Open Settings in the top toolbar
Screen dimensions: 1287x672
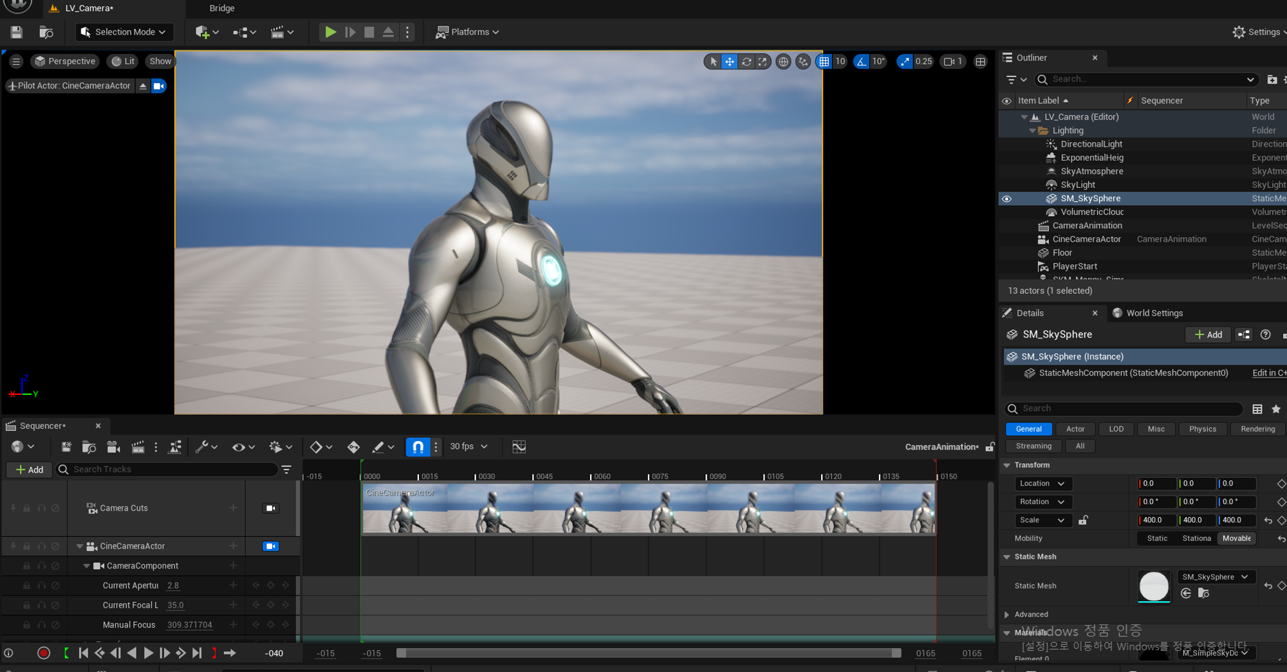click(x=1258, y=32)
